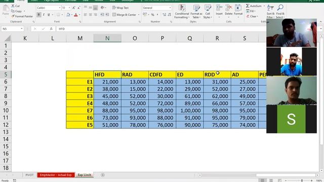Click AutoSum
This screenshot has width=324, height=182.
click(x=254, y=6)
